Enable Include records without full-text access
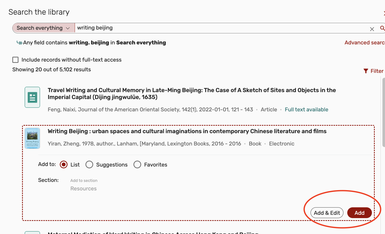This screenshot has height=234, width=385. pyautogui.click(x=15, y=60)
